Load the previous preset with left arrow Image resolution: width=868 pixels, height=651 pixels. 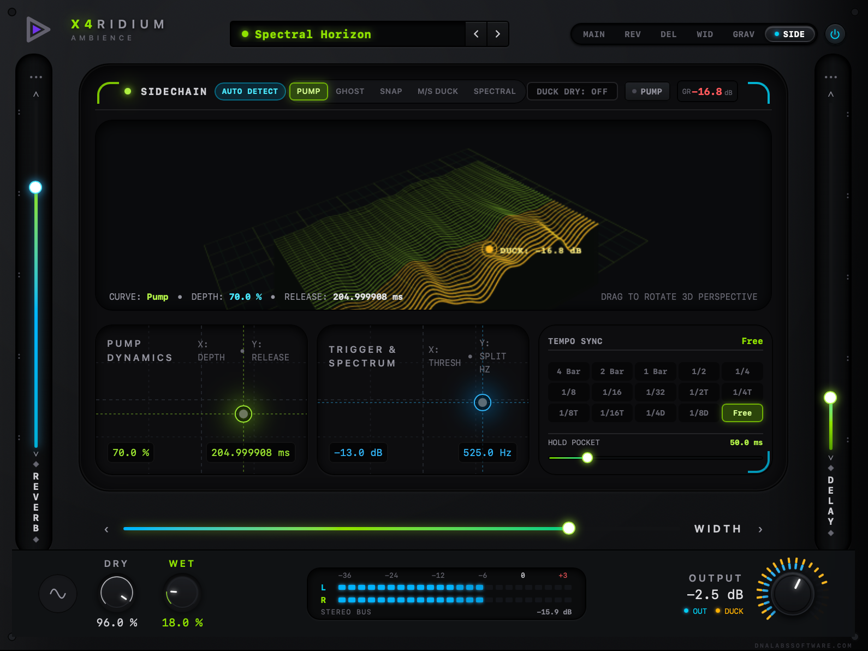point(476,34)
